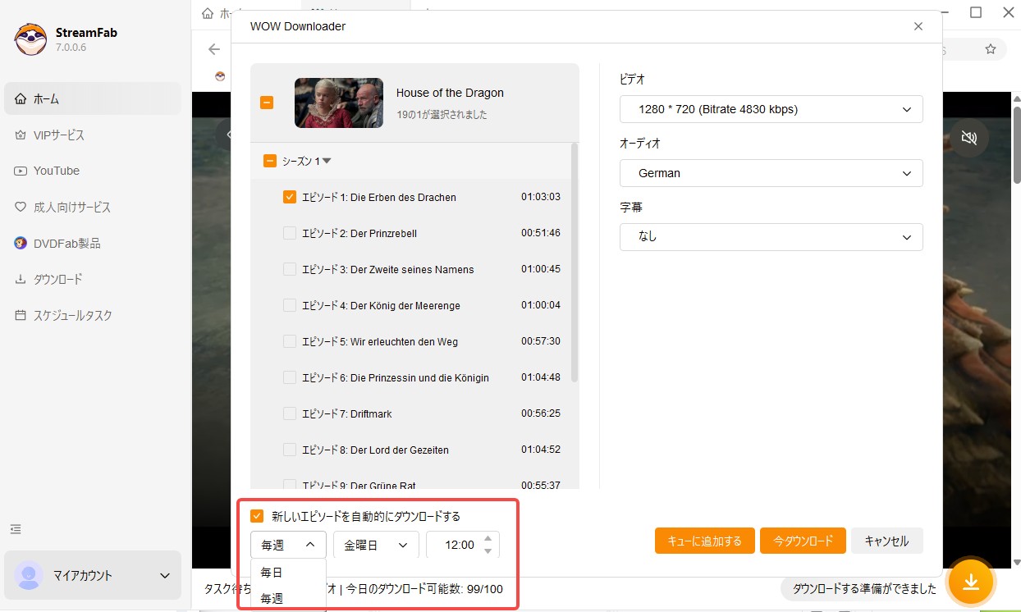Select 毎日 from the schedule frequency list
The height and width of the screenshot is (612, 1021).
[x=272, y=572]
